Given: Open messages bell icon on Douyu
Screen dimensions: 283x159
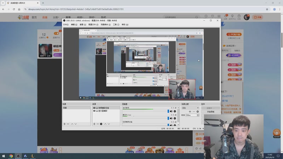Looking at the screenshot, I should (x=226, y=17).
